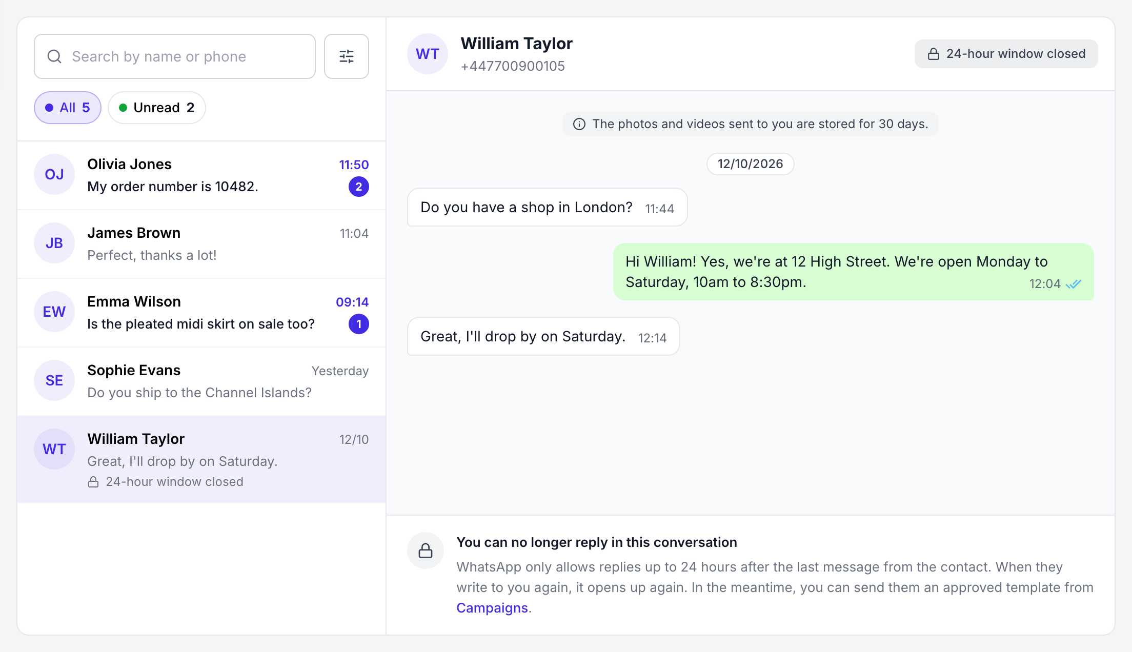Click the 'Do you have a shop in London?' message
The height and width of the screenshot is (652, 1132).
pos(548,207)
